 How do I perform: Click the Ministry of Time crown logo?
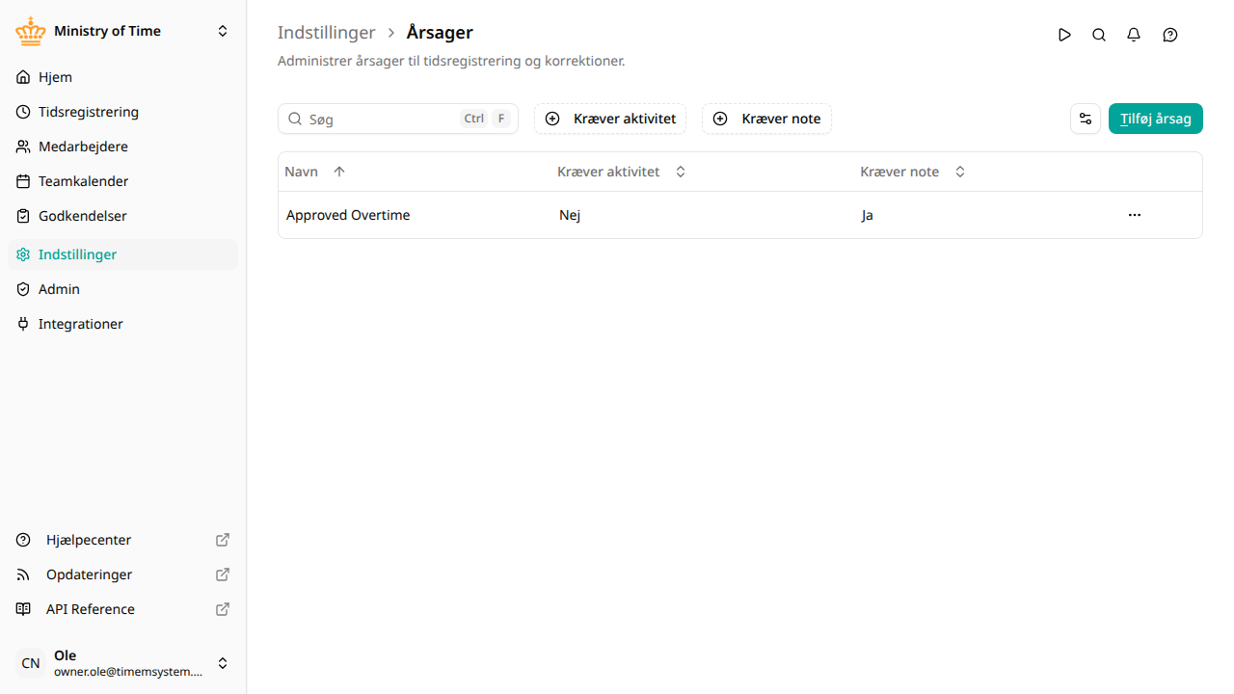[x=31, y=31]
